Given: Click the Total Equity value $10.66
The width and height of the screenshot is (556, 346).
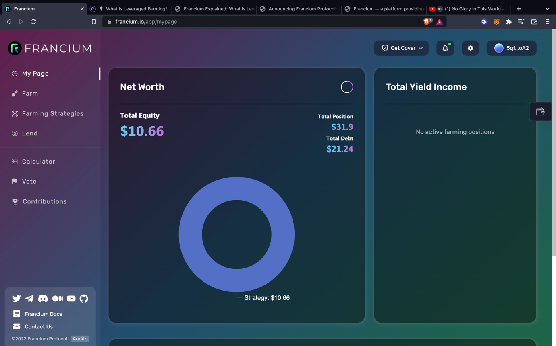Looking at the screenshot, I should click(x=142, y=131).
